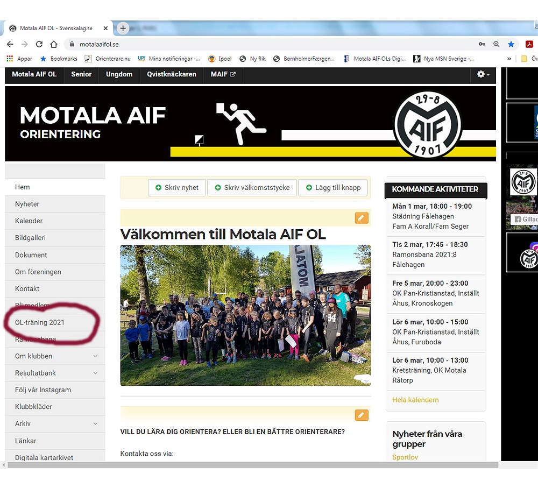Viewport: 538px width, 502px height.
Task: Go back to the previous page
Action: pos(10,44)
